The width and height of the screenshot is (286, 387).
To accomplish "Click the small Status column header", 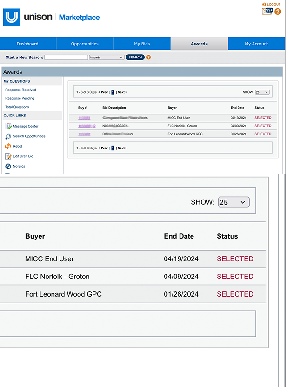I will [x=259, y=108].
